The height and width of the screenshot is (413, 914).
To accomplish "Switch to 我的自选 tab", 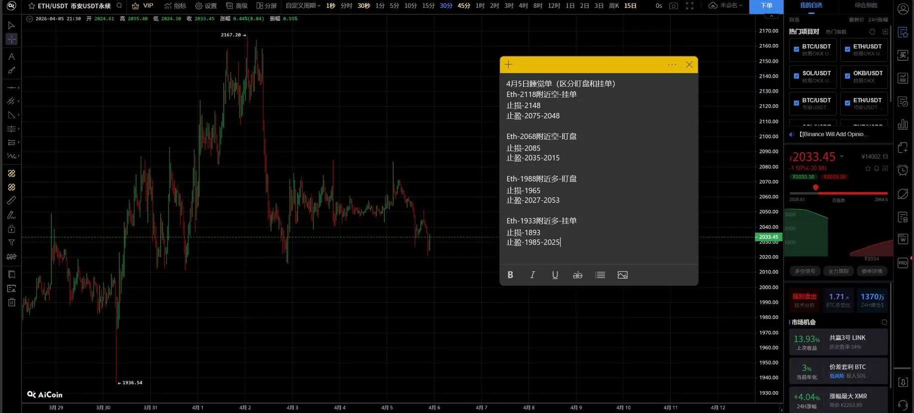I will (x=811, y=5).
